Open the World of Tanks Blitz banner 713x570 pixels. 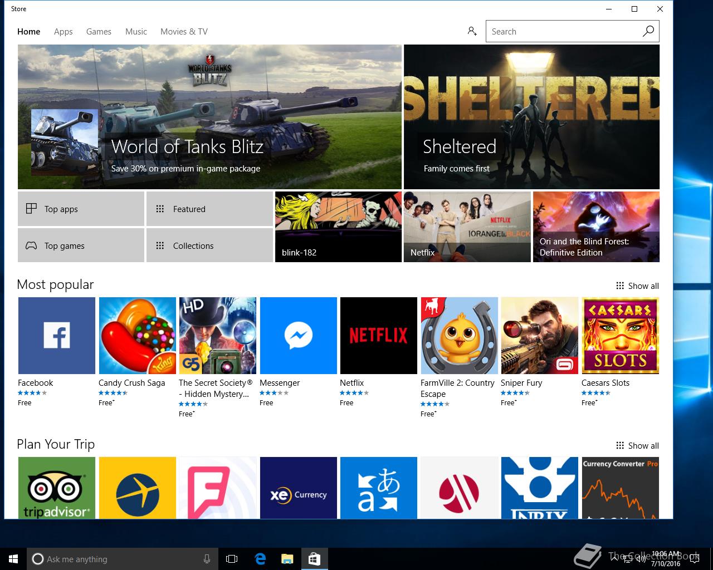pos(209,117)
